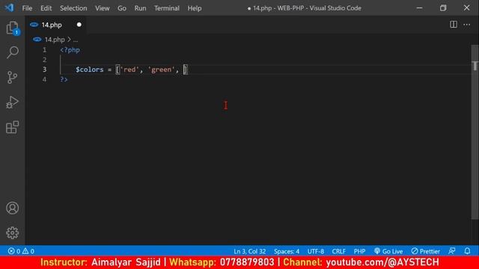Open the Selection menu
479x269 pixels.
coord(73,8)
